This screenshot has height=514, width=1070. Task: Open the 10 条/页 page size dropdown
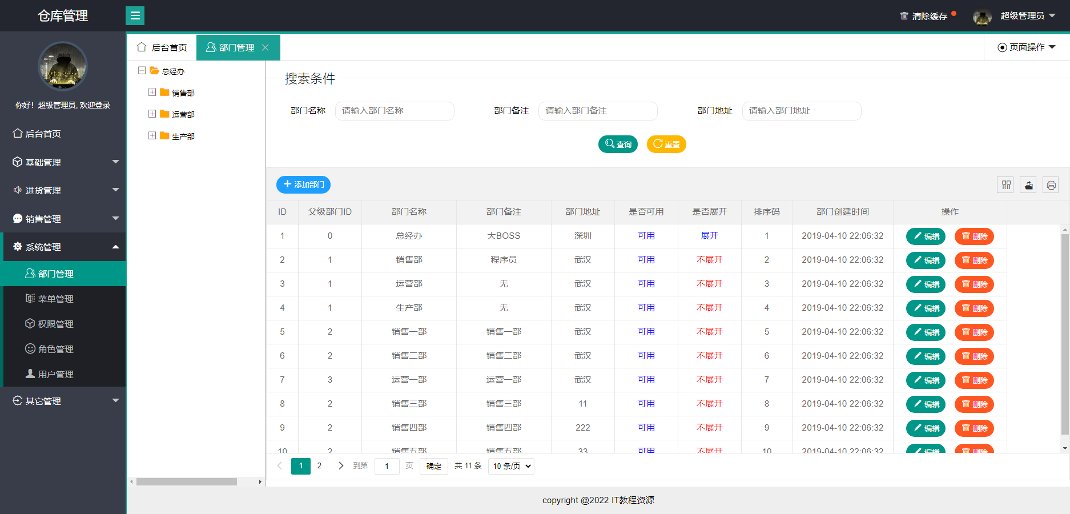tap(511, 466)
